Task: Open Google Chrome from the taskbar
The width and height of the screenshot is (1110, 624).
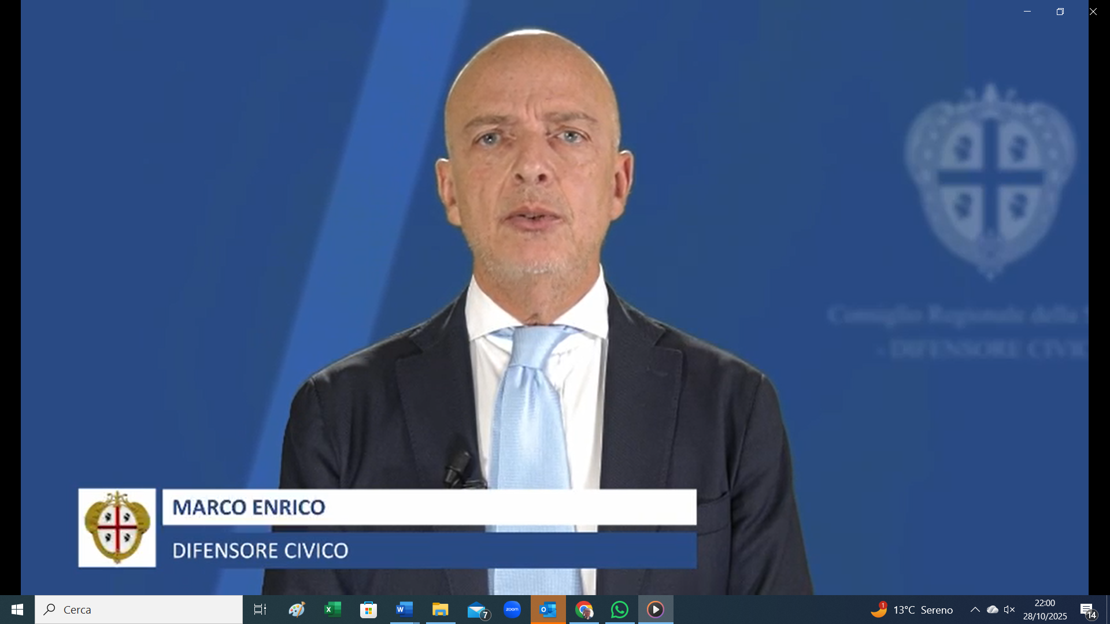Action: pyautogui.click(x=584, y=610)
